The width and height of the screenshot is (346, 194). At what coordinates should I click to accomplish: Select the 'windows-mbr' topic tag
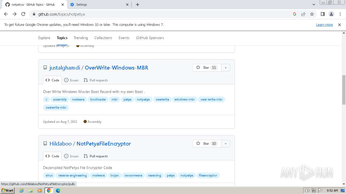[185, 99]
